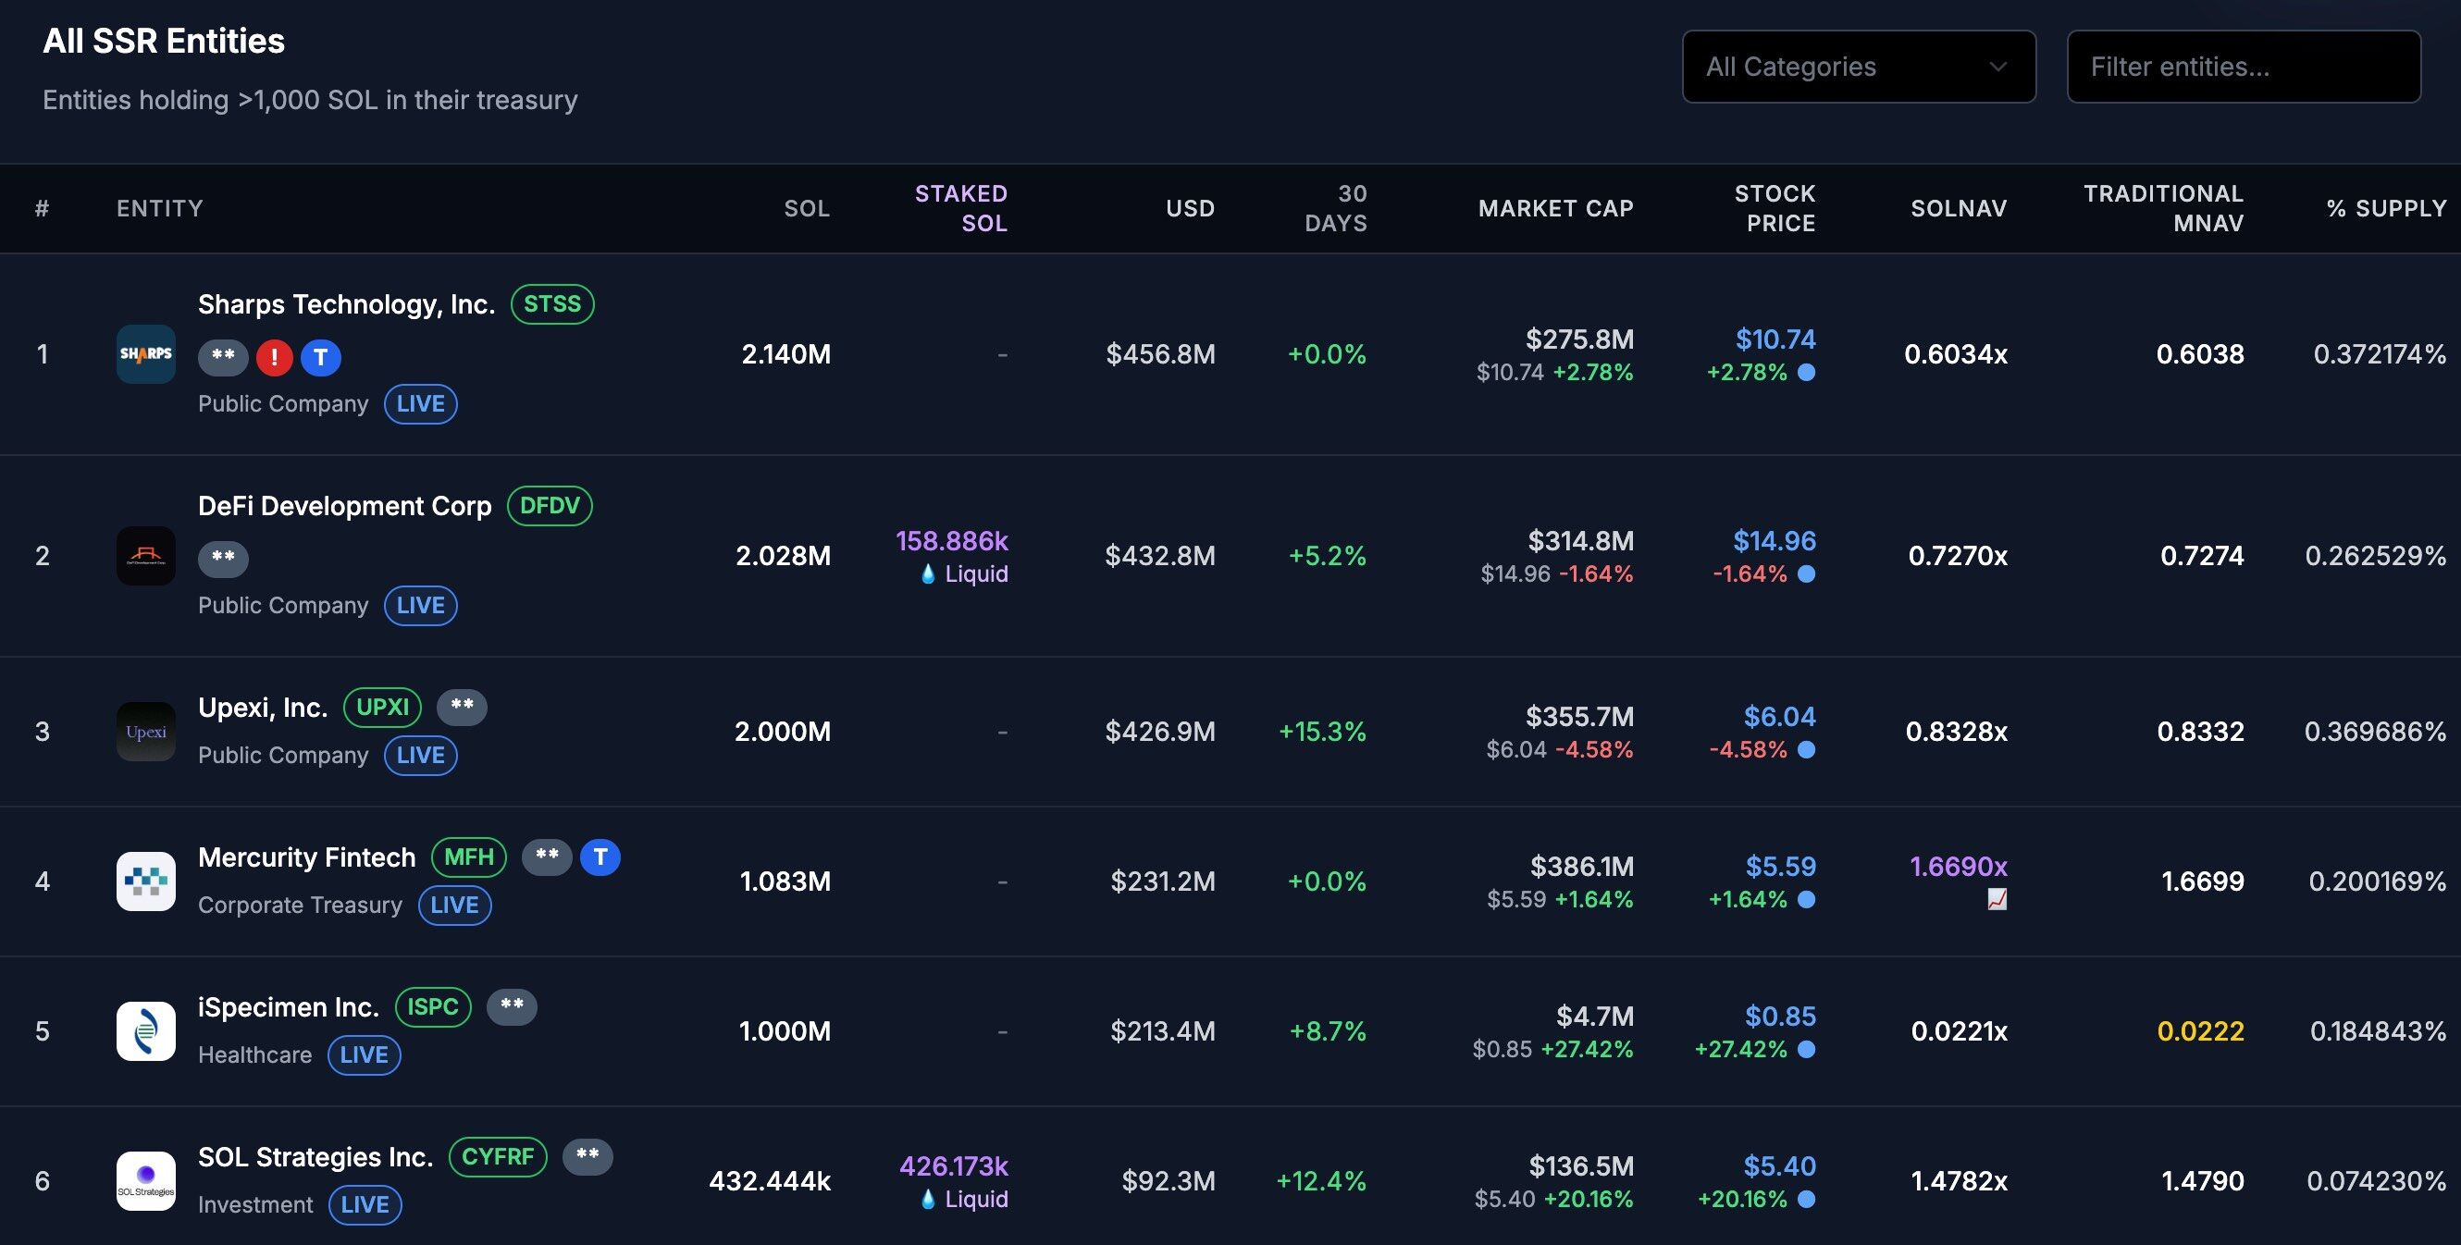Click the blue T badge beside Mercurity Fintech
Screen dimensions: 2461x1245
pos(600,857)
